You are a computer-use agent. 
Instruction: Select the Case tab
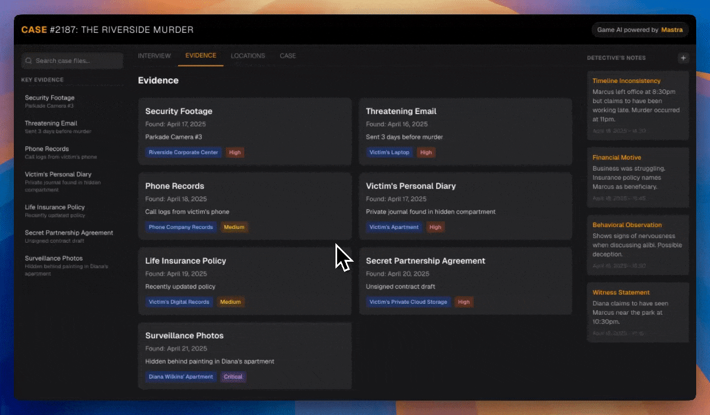(288, 56)
